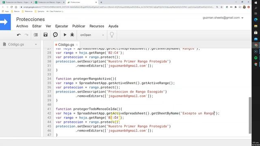260x146 pixels.
Task: Click 'B2:C4' range string on line 43
Action: coord(113,118)
